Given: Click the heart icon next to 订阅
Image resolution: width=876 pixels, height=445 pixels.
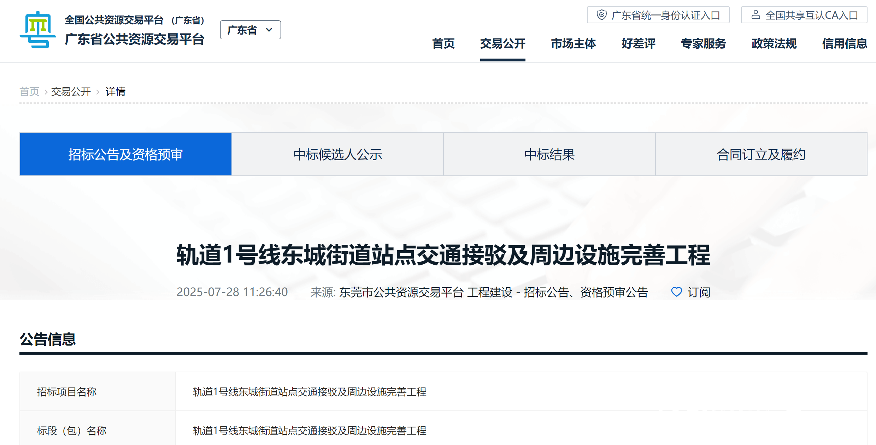Looking at the screenshot, I should pos(677,292).
